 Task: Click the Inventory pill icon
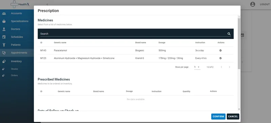pos(4,61)
